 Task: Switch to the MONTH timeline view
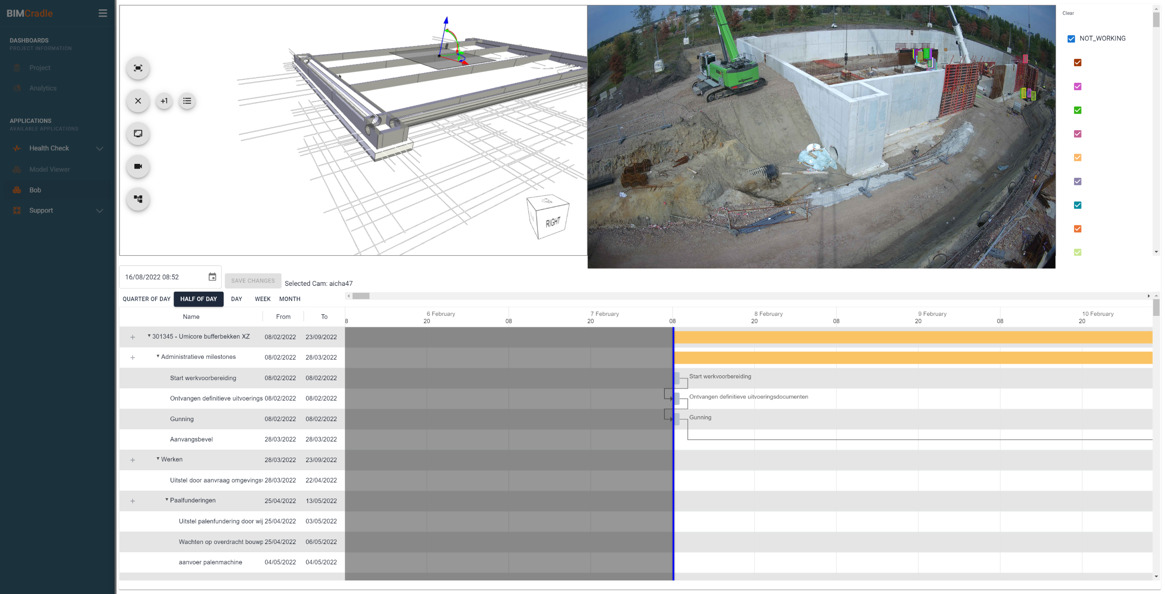click(290, 299)
